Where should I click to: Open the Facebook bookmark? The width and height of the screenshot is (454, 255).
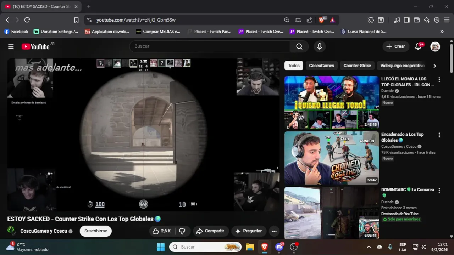[x=16, y=32]
